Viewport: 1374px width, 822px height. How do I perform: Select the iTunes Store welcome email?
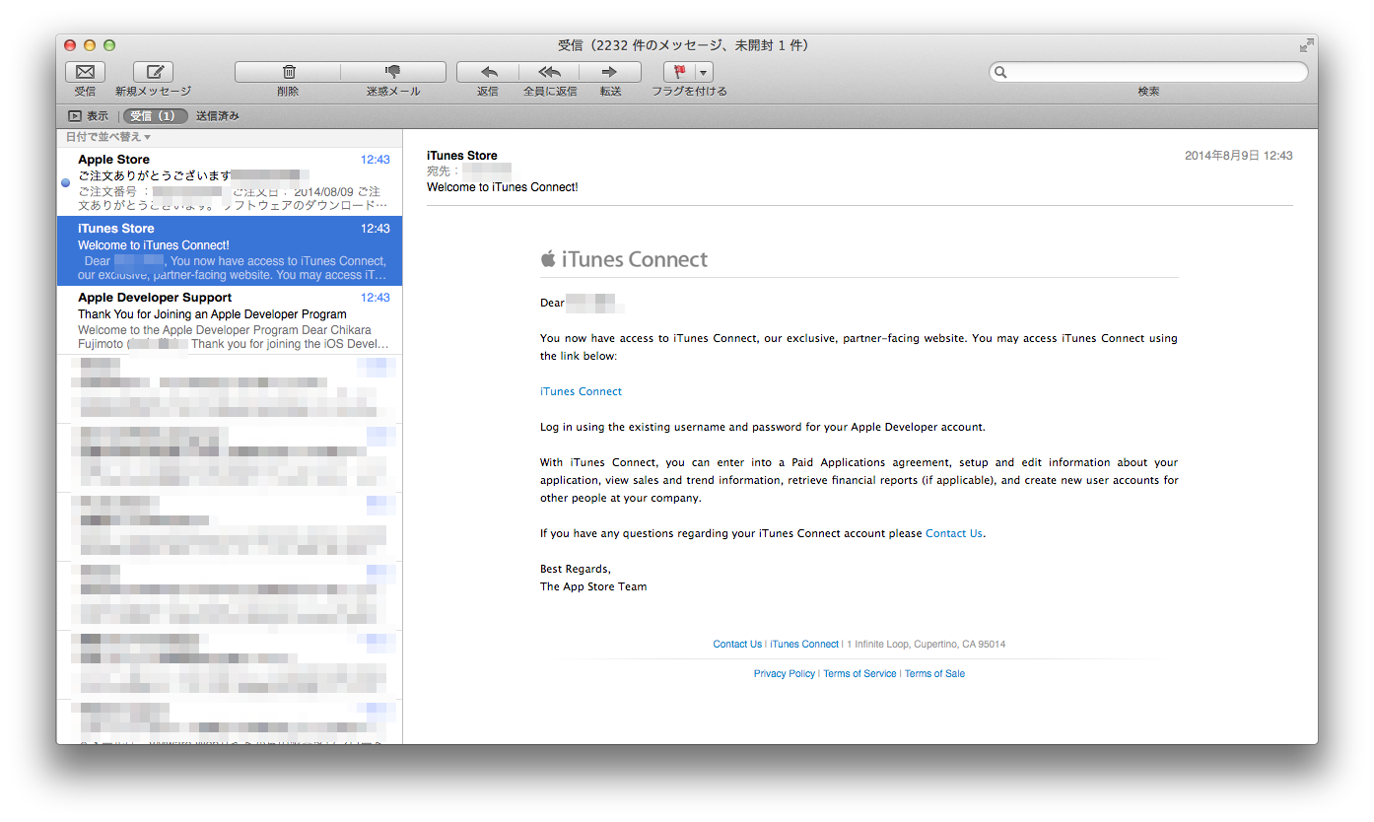coord(230,251)
